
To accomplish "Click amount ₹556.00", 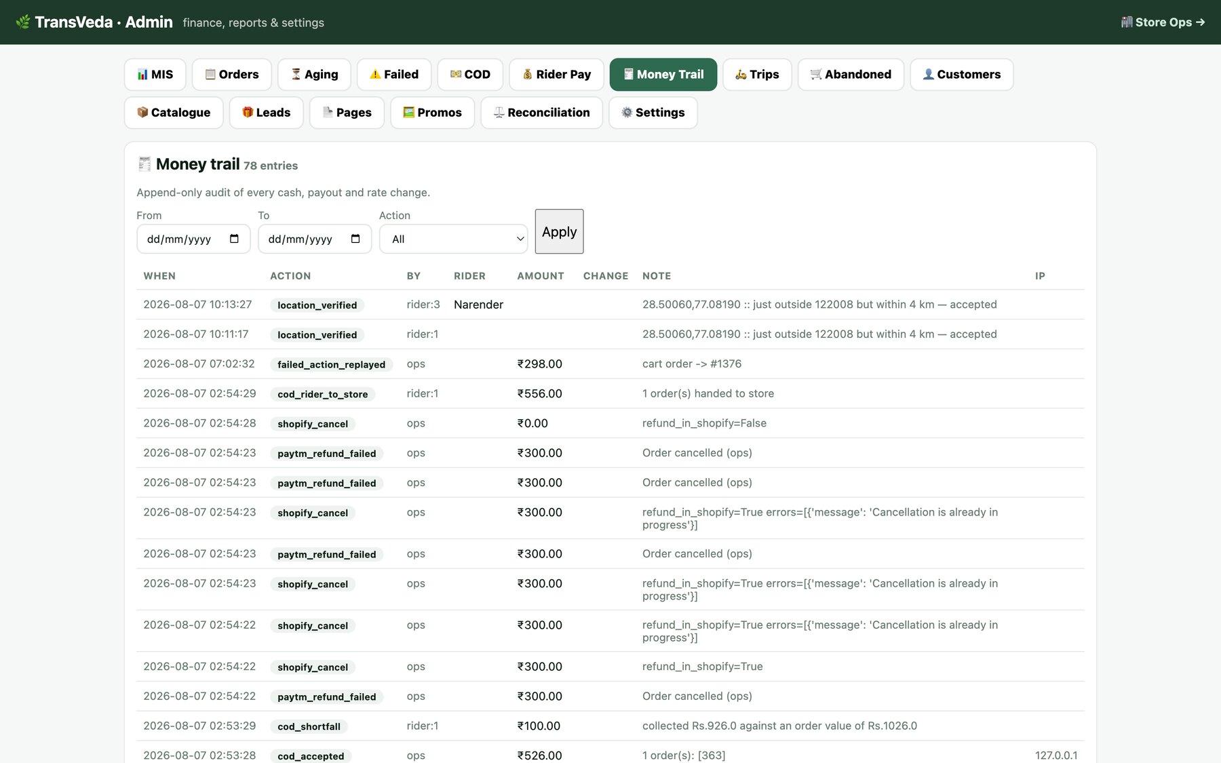I will (539, 394).
